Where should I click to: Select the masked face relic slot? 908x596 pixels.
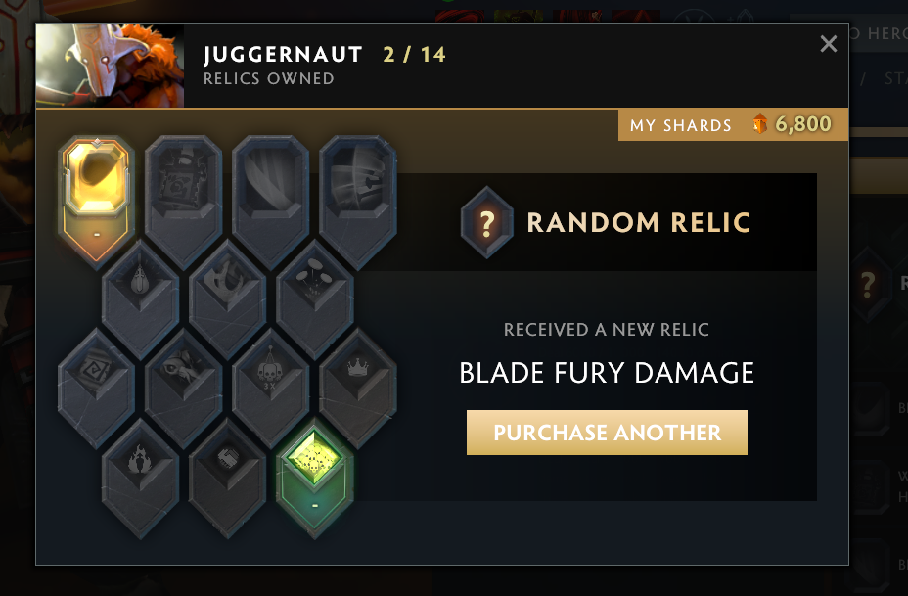(x=184, y=389)
